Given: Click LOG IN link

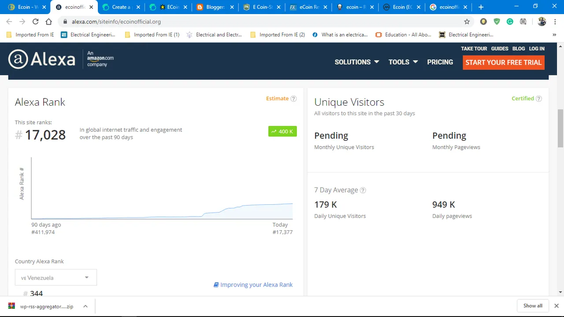Looking at the screenshot, I should pyautogui.click(x=537, y=48).
